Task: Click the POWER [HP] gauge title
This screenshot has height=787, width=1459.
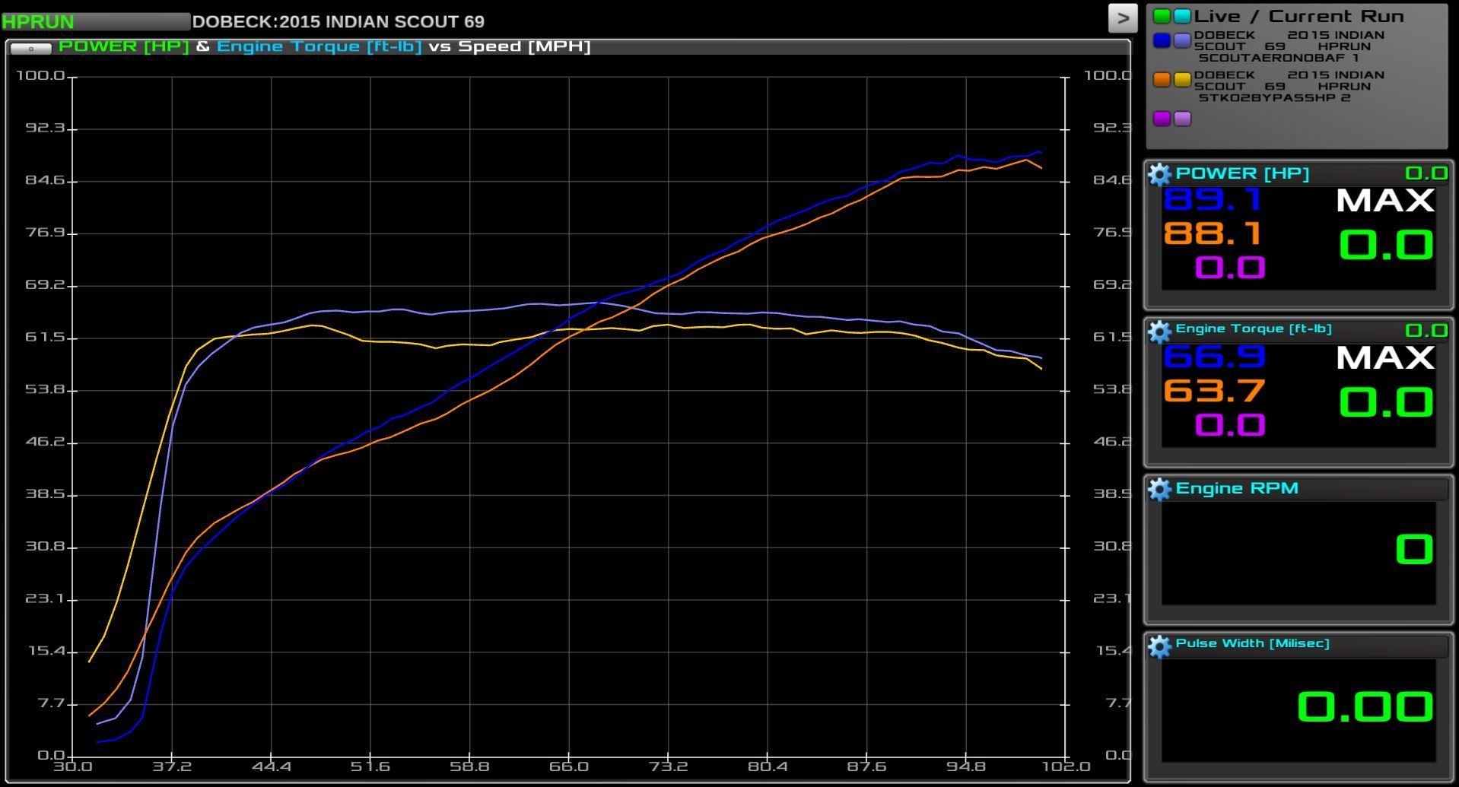Action: point(1242,173)
